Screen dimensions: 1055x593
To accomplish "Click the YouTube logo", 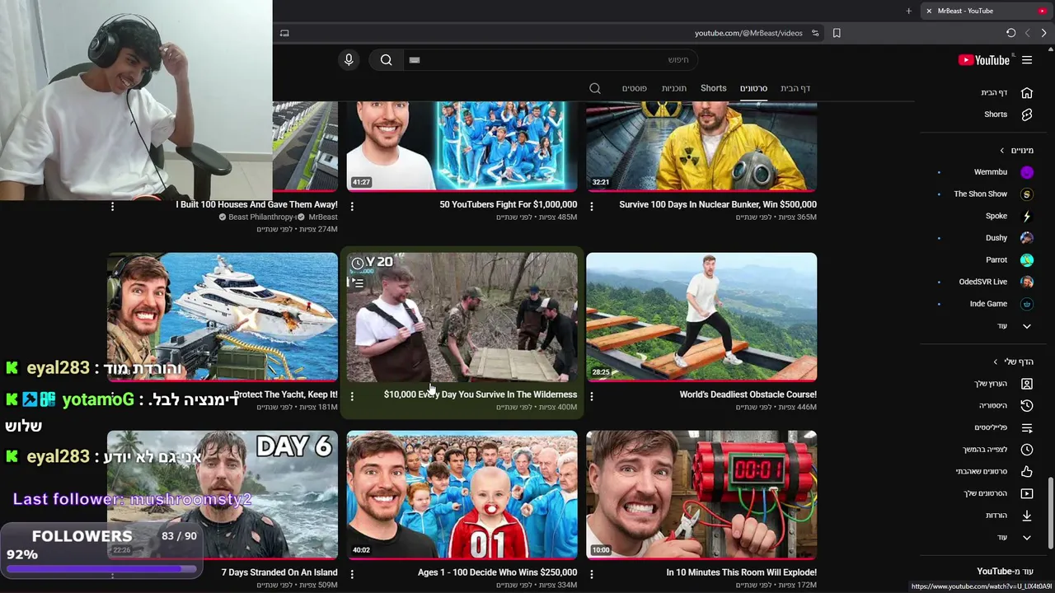I will (x=984, y=60).
